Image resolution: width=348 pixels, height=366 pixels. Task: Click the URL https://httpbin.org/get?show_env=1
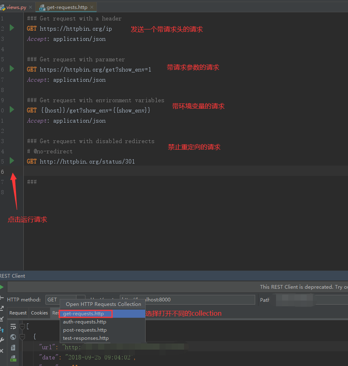[95, 70]
